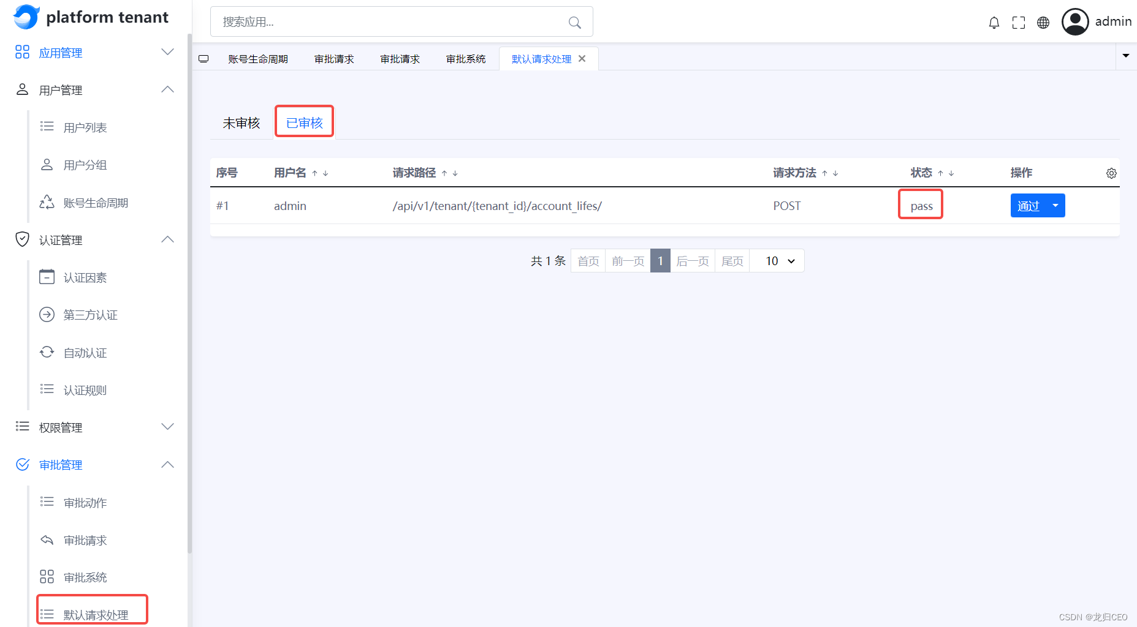The width and height of the screenshot is (1137, 627).
Task: Select the fullscreen toggle icon
Action: [1019, 22]
